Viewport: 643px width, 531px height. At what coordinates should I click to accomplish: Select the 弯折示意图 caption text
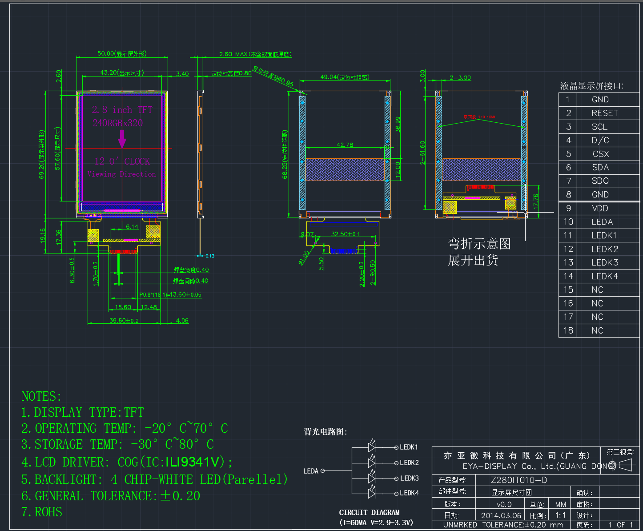pyautogui.click(x=479, y=243)
